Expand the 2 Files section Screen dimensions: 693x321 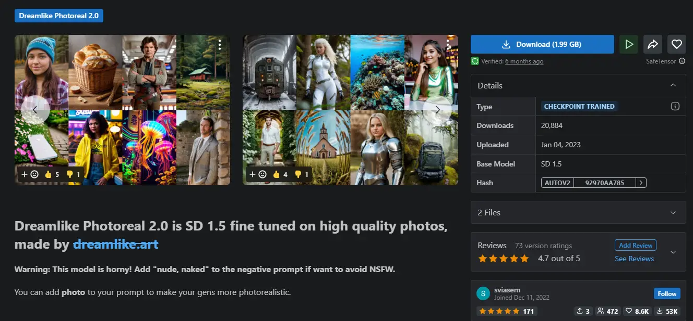[x=673, y=212]
